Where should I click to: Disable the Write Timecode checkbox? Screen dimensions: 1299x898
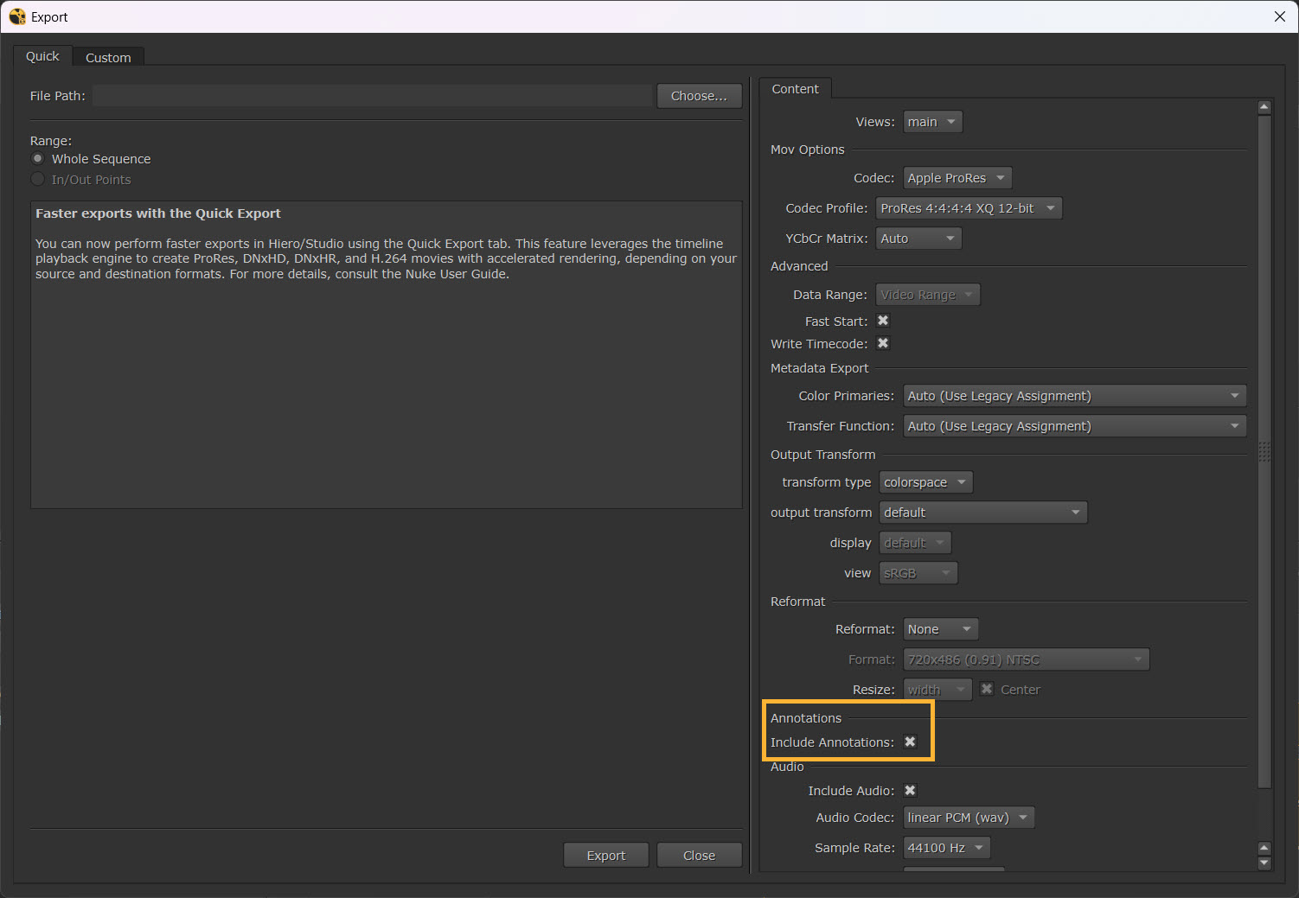point(882,343)
